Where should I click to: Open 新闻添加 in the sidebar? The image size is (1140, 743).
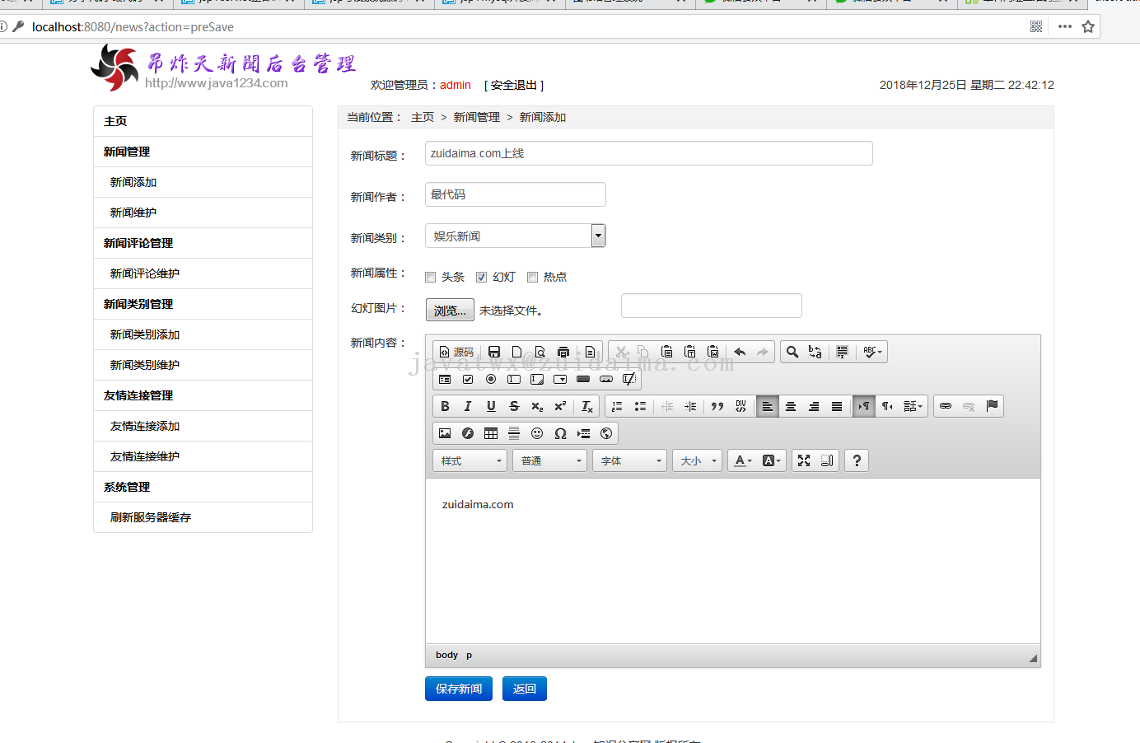click(x=133, y=182)
